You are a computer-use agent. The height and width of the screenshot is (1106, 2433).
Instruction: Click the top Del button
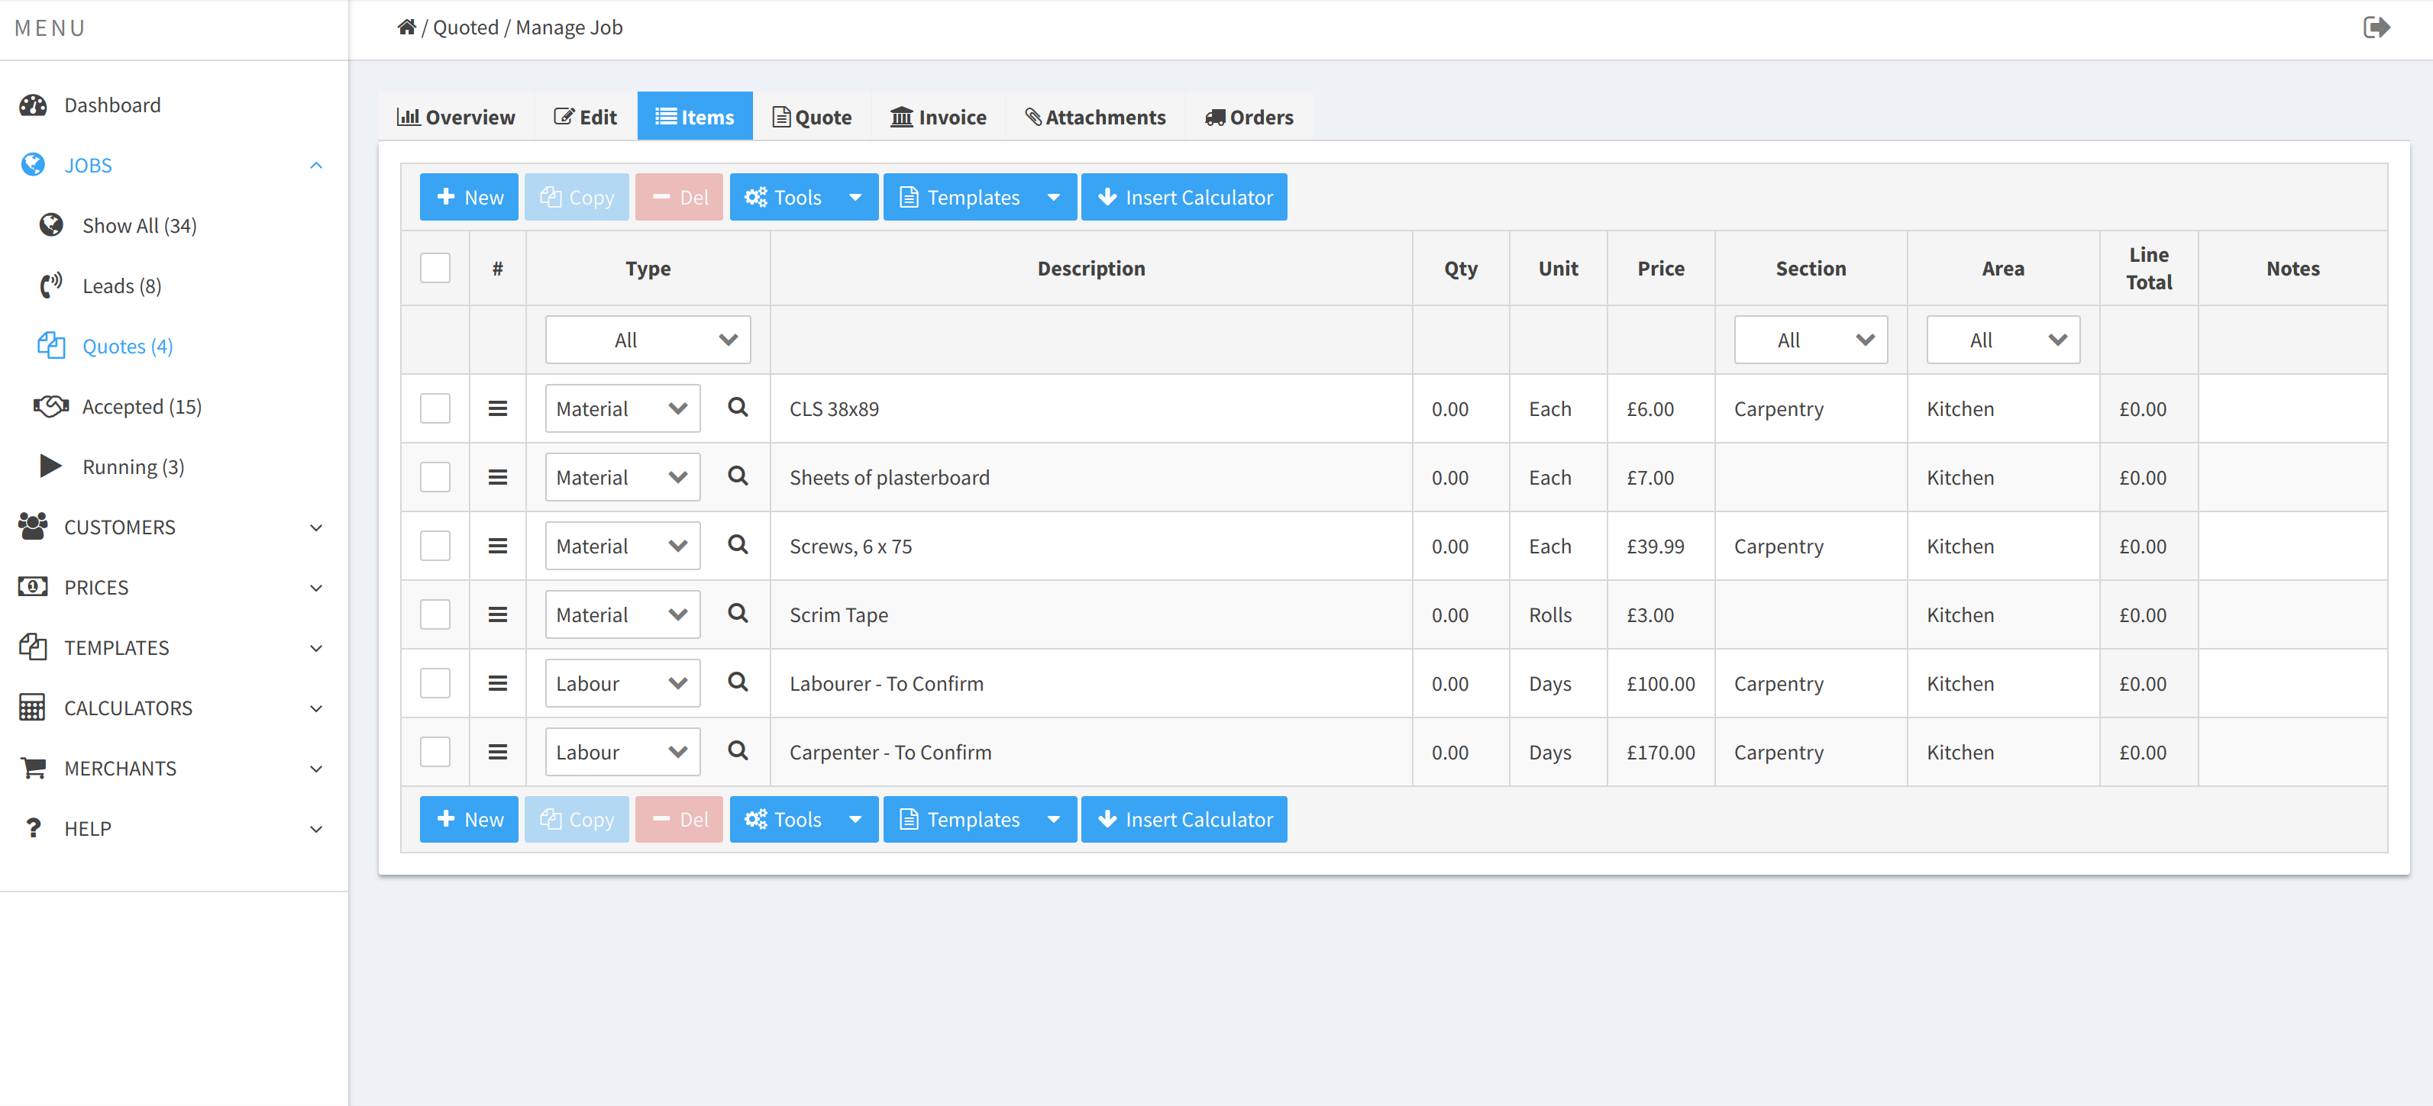pos(679,197)
